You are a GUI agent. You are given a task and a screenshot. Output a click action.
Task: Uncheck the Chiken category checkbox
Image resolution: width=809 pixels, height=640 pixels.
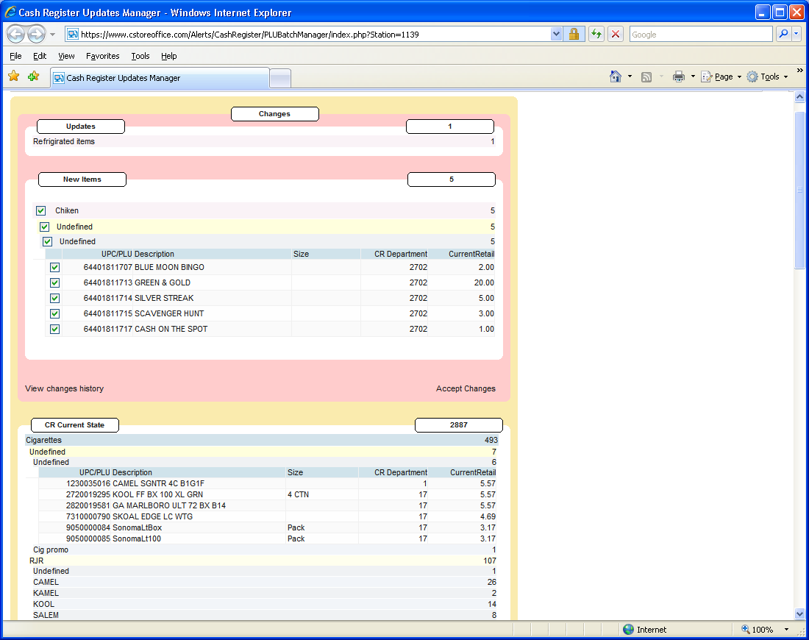(x=41, y=211)
